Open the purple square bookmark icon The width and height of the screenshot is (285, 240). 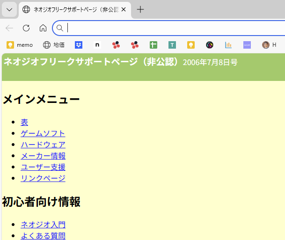point(247,45)
